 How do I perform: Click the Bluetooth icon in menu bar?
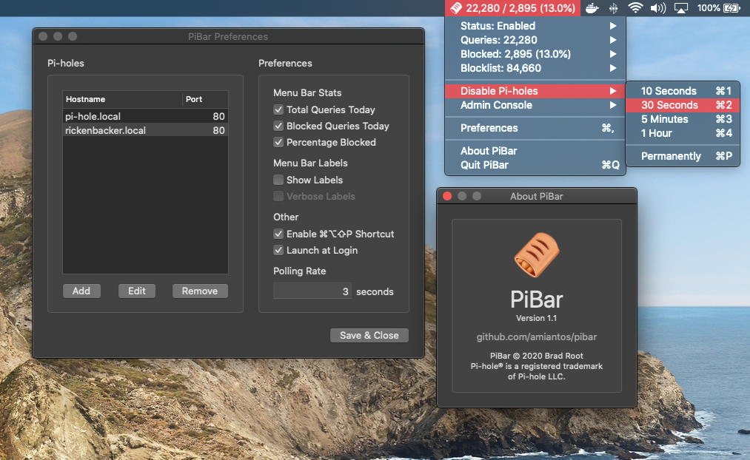613,8
